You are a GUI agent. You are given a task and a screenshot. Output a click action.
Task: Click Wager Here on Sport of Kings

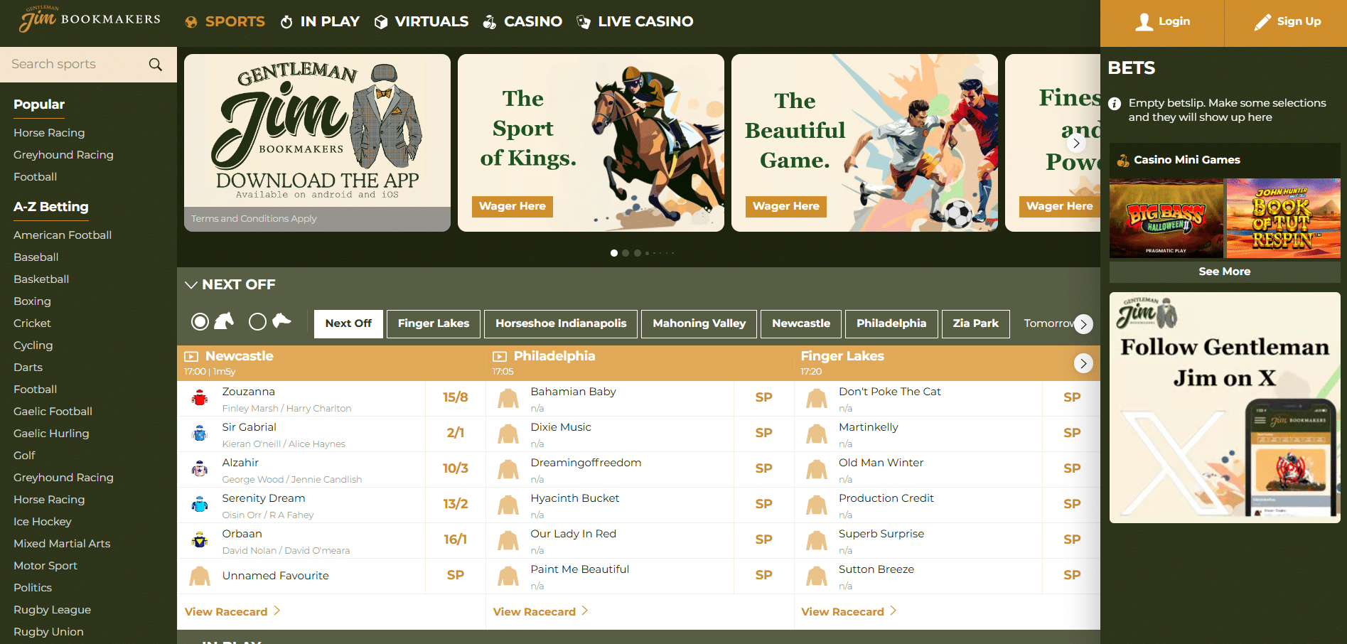click(x=512, y=206)
